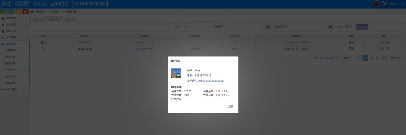Click the sidebar collapse arrow icon
The image size is (406, 135).
(14, 95)
